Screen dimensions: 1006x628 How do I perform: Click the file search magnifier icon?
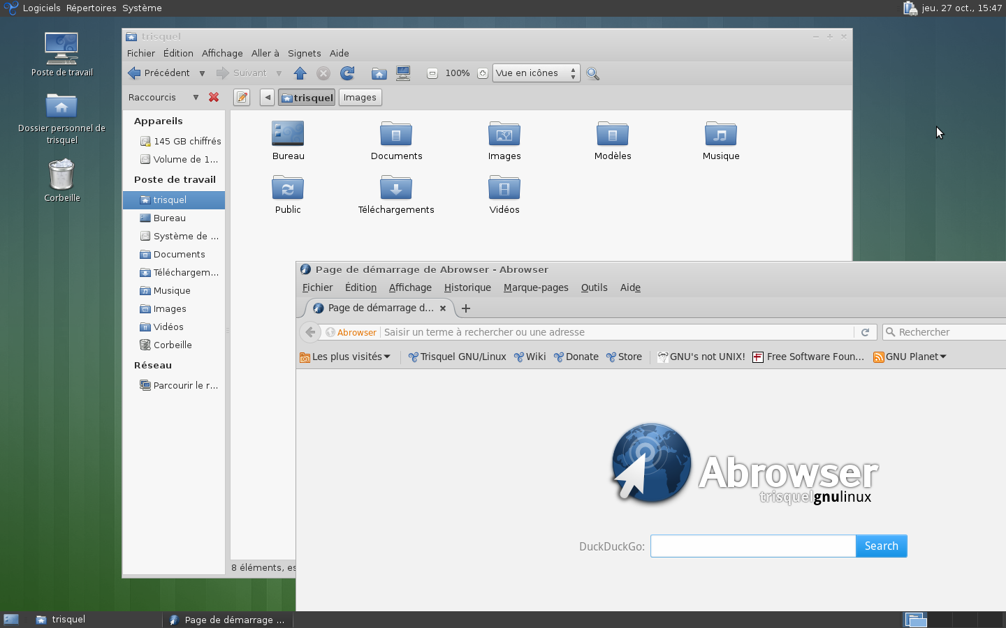tap(592, 73)
